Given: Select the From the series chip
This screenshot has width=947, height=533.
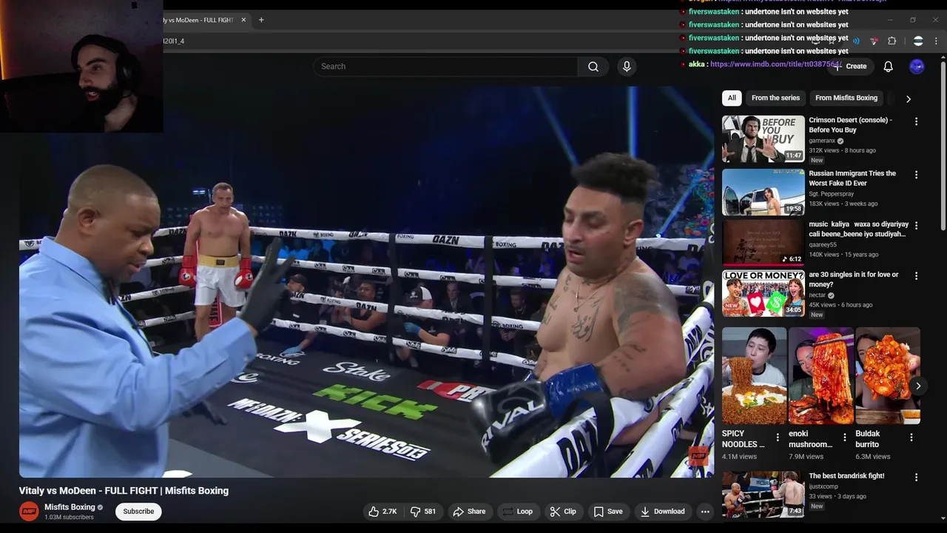Looking at the screenshot, I should (775, 98).
